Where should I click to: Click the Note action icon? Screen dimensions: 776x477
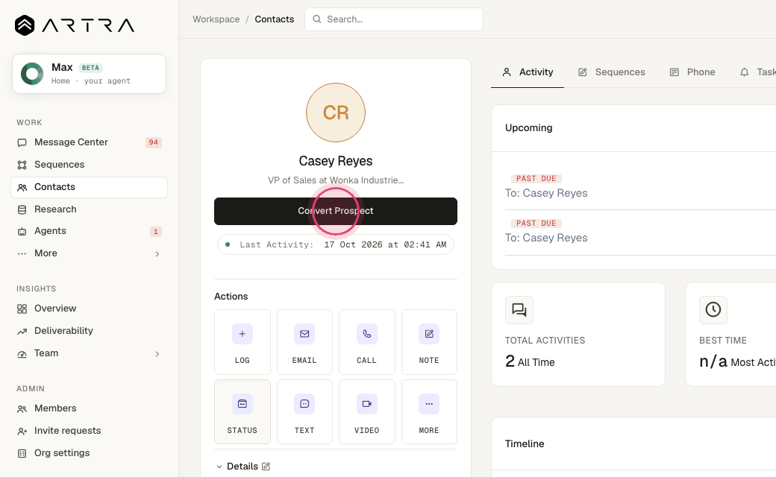pyautogui.click(x=429, y=334)
